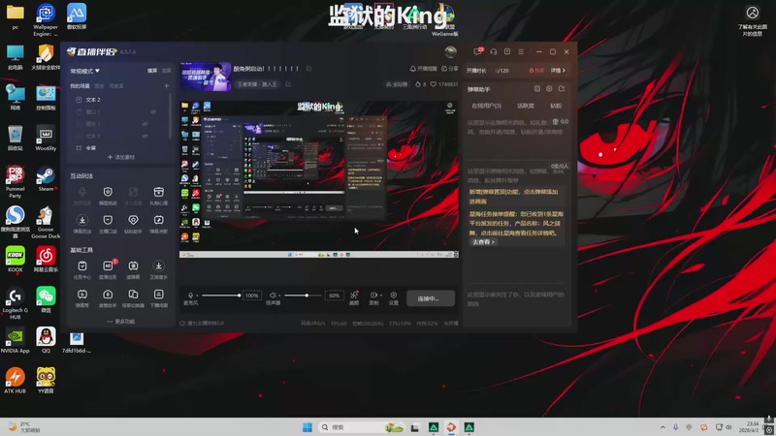Open the 场景切换器 tool
776x436 pixels.
click(x=133, y=298)
